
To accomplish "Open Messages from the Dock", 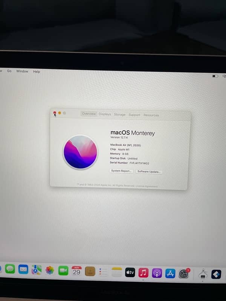I will (x=10, y=269).
